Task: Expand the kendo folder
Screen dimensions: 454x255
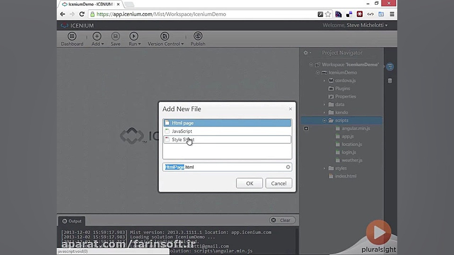Action: (x=324, y=112)
